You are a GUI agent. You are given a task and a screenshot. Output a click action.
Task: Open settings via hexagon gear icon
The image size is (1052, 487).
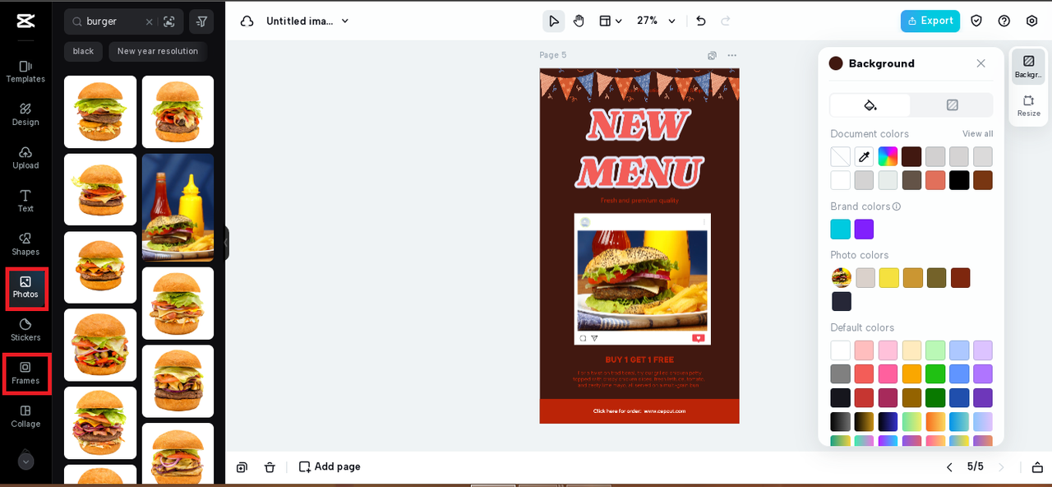tap(1032, 21)
